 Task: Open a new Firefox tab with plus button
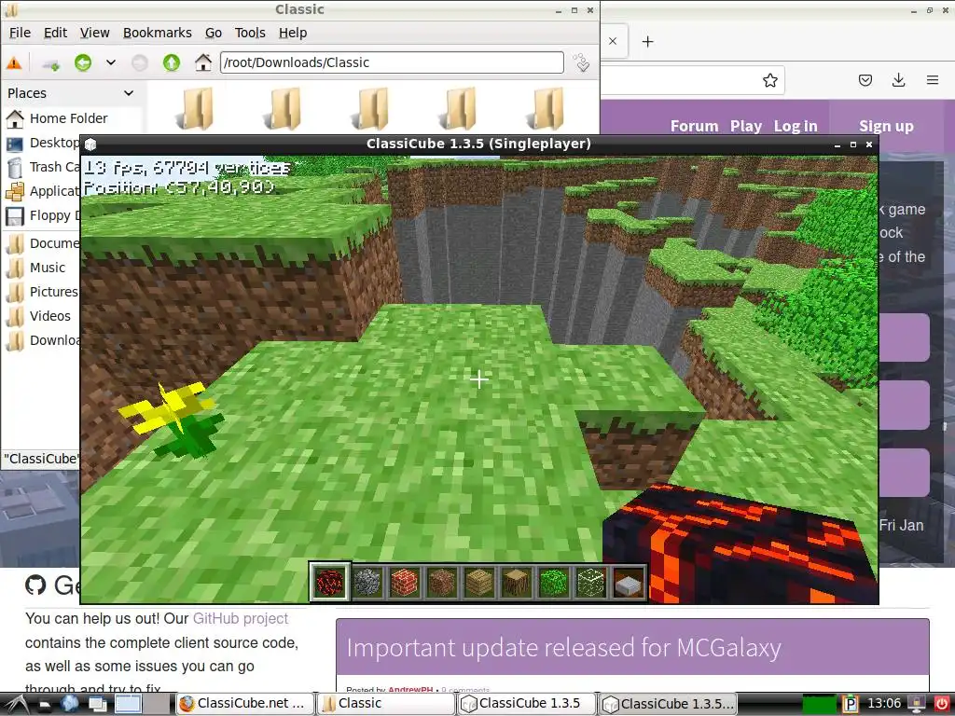[x=648, y=41]
